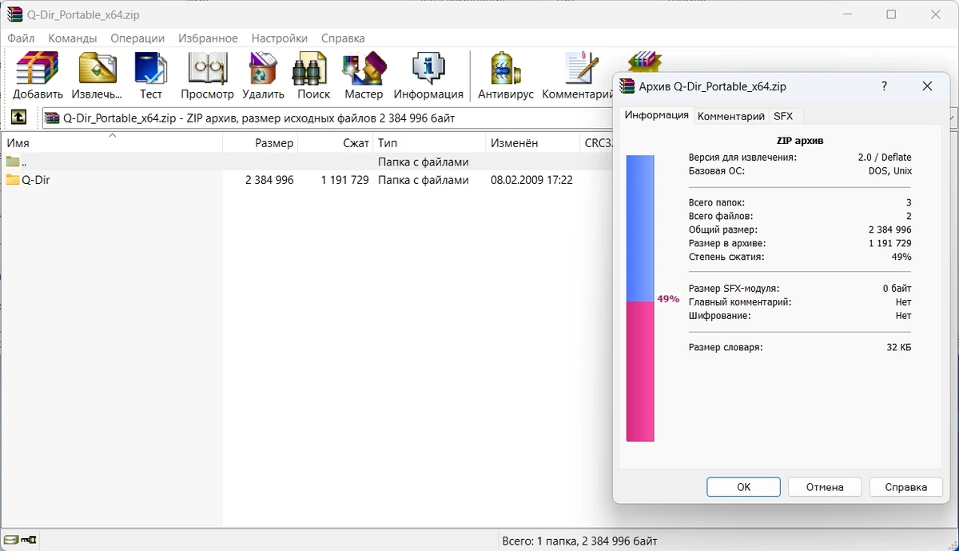This screenshot has height=551, width=959.
Task: Switch to the SFX tab
Action: pyautogui.click(x=783, y=116)
